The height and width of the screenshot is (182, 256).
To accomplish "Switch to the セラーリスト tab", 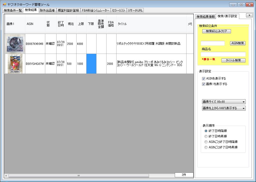I will click(118, 10).
